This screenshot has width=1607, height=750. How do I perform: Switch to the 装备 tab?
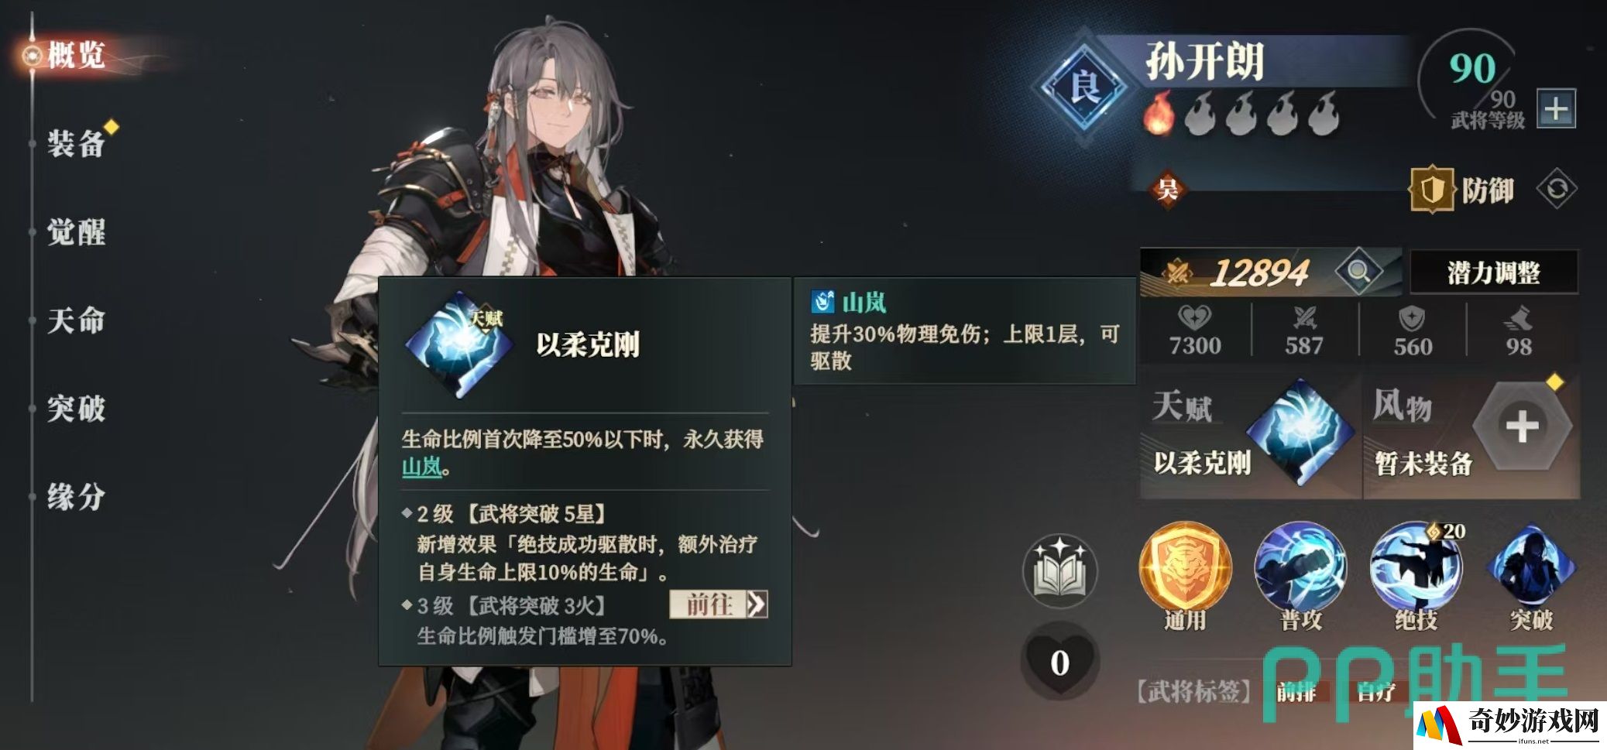76,144
